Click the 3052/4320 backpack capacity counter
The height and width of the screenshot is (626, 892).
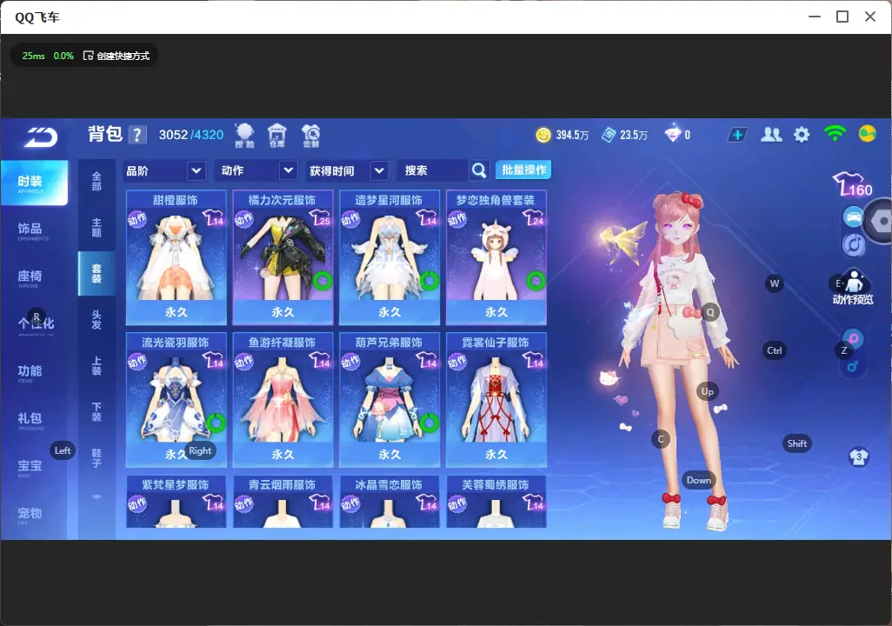click(191, 135)
